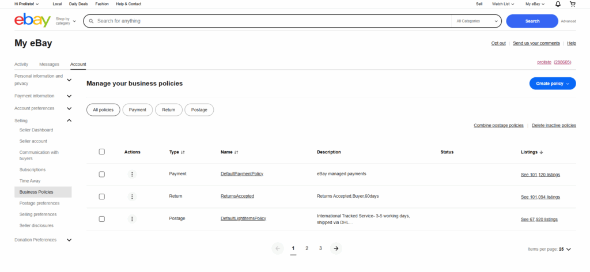Open the All Categories dropdown
This screenshot has height=272, width=590.
[476, 21]
